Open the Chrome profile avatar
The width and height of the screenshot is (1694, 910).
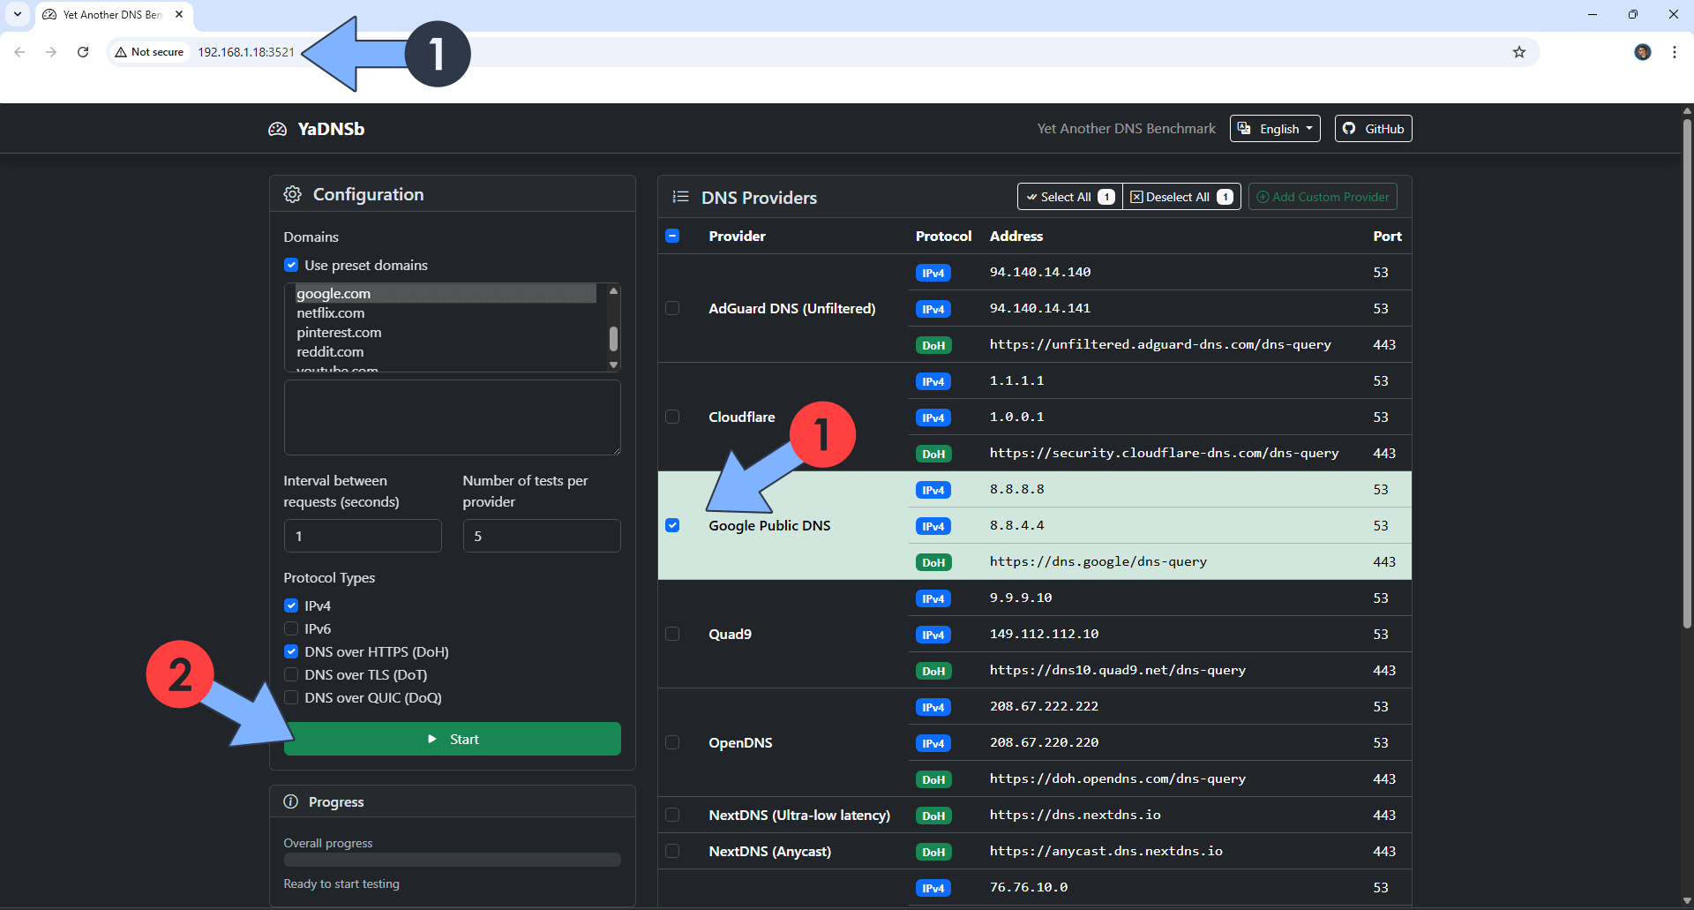coord(1643,52)
